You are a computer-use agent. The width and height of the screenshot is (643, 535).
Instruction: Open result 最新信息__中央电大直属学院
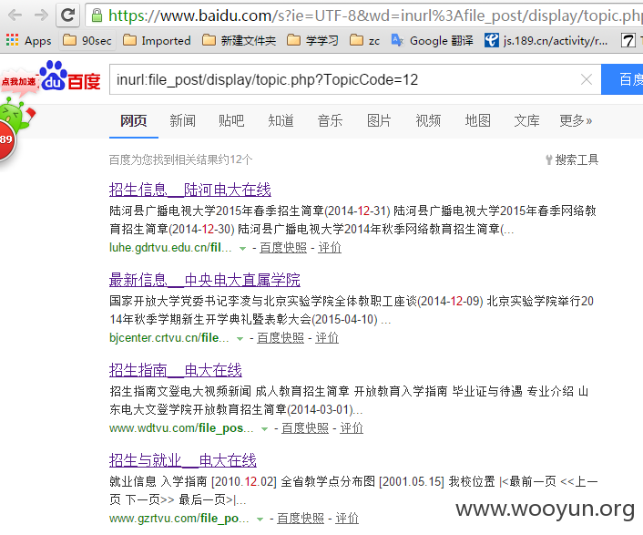205,280
